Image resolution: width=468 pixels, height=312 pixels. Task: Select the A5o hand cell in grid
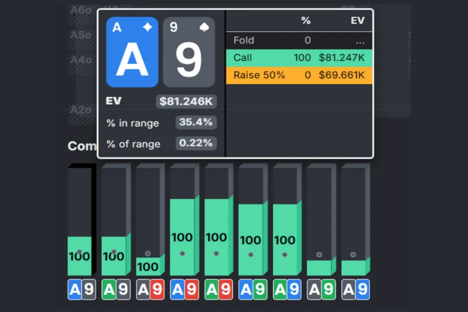81,35
